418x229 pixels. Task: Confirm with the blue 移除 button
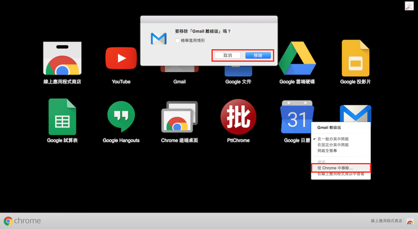coord(258,55)
